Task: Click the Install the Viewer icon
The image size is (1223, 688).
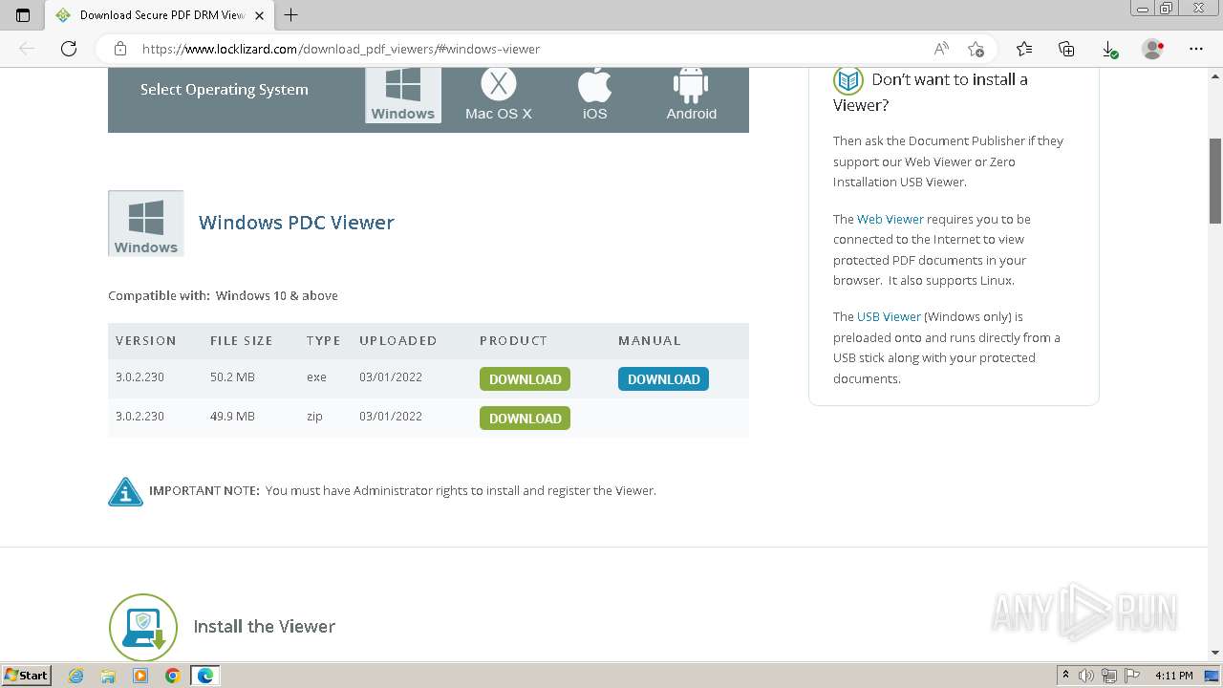Action: click(x=143, y=627)
